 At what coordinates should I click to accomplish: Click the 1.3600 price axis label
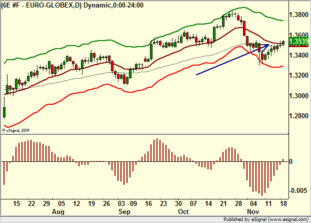click(x=299, y=35)
